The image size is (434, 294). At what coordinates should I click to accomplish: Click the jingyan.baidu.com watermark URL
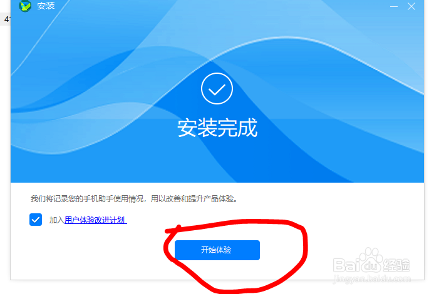coord(372,278)
